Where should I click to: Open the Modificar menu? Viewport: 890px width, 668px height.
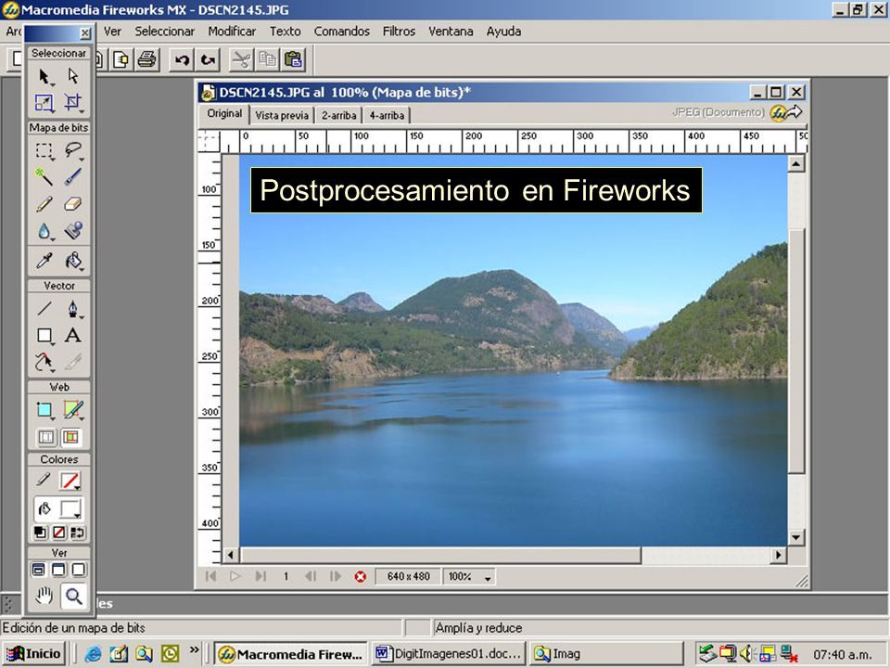[232, 32]
